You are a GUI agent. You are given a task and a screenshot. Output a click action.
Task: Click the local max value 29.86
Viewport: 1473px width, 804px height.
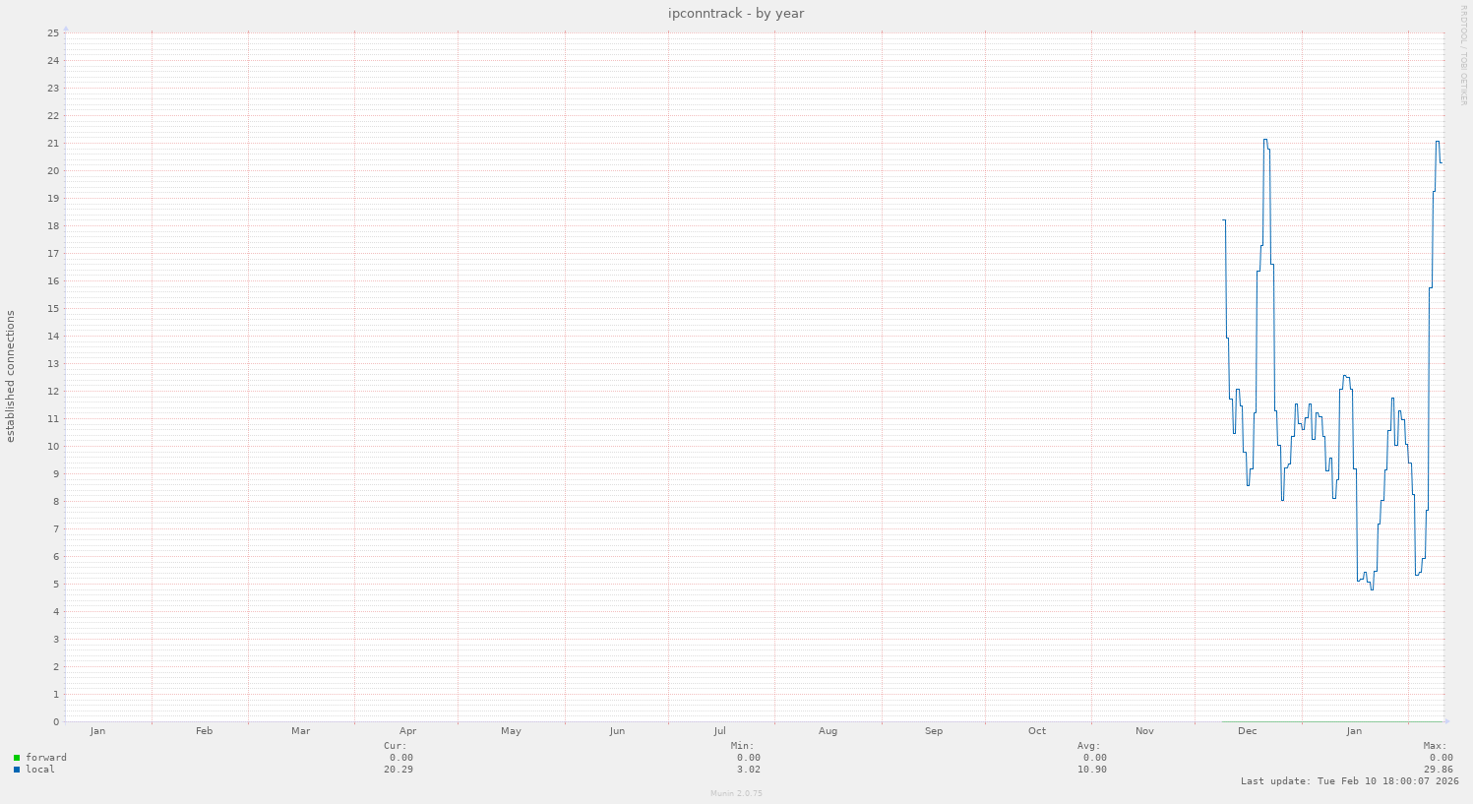1438,770
